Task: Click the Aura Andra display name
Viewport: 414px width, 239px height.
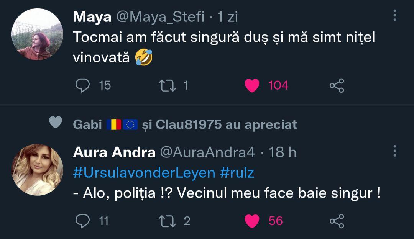Action: tap(114, 152)
